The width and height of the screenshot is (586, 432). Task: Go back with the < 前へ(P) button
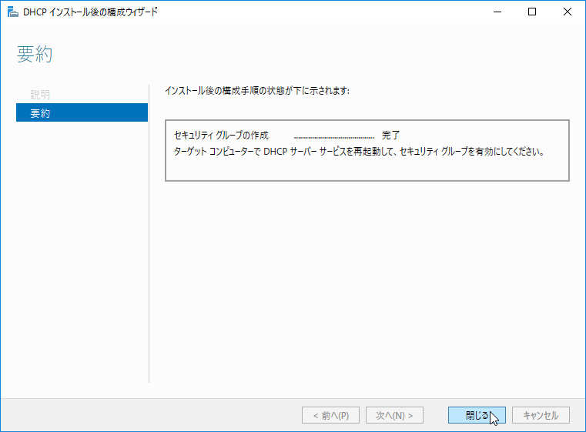(331, 415)
